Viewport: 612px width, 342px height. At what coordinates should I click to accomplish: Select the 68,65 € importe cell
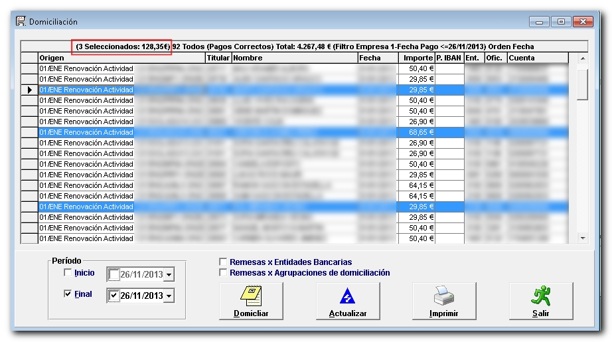point(416,132)
